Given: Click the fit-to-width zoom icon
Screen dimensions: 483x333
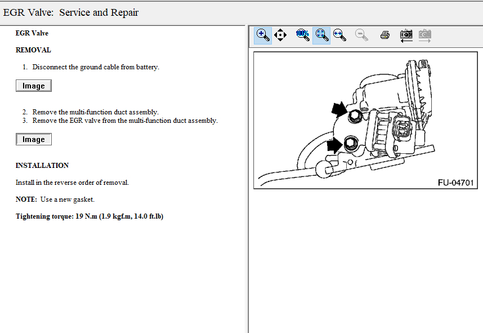Looking at the screenshot, I should pyautogui.click(x=340, y=35).
